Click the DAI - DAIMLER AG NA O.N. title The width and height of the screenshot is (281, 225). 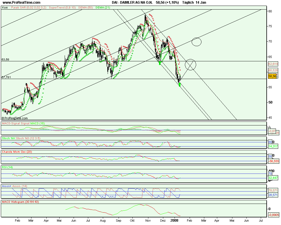coord(132,3)
